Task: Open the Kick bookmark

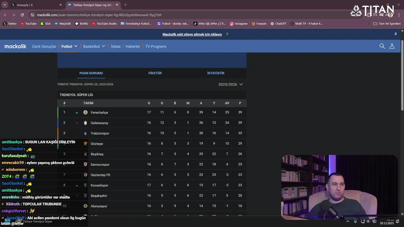Action: (45, 24)
